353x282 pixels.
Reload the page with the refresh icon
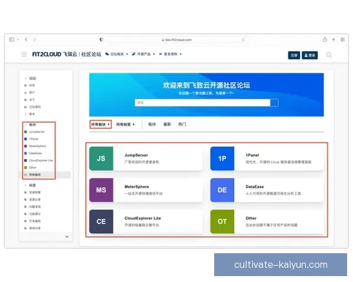tap(243, 40)
